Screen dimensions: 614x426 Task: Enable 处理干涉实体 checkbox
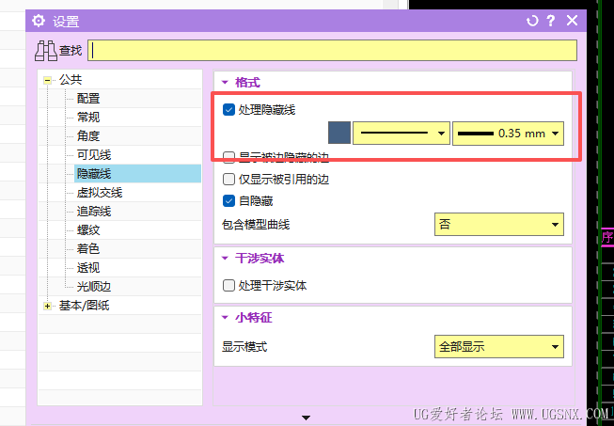point(228,286)
